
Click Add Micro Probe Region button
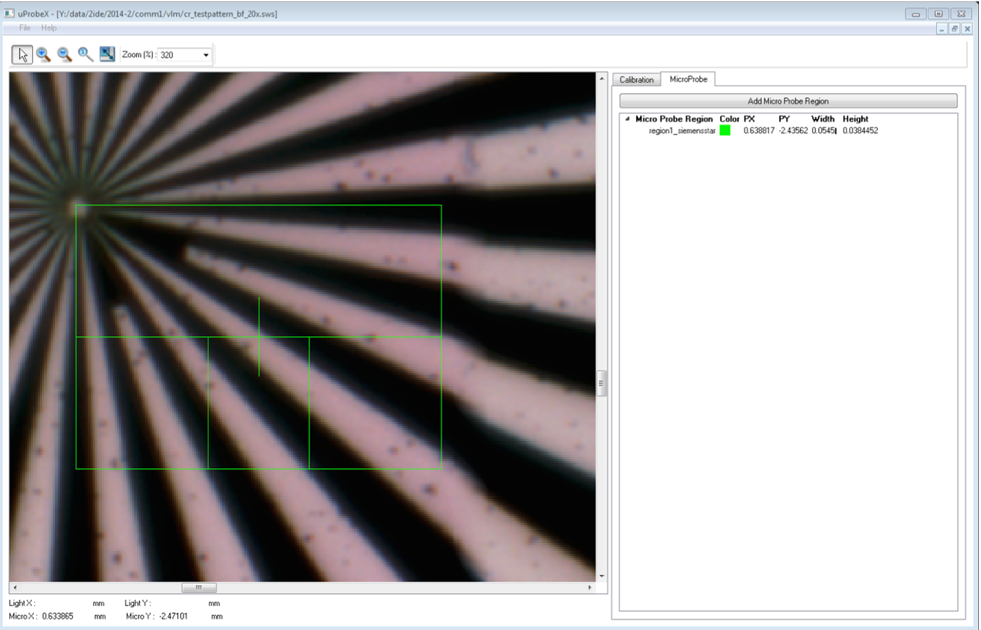pyautogui.click(x=788, y=101)
